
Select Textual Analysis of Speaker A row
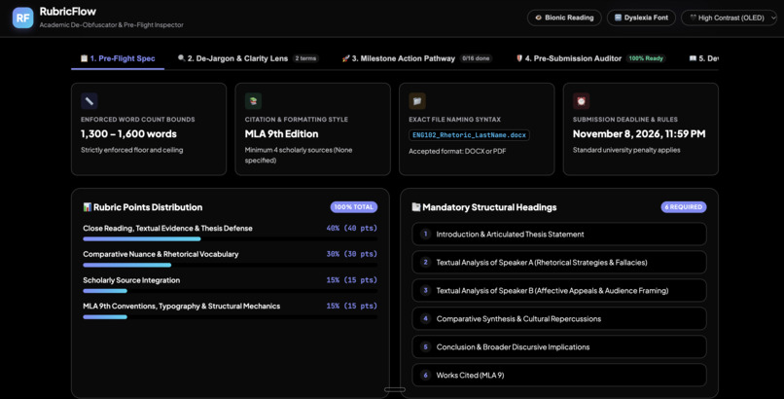(559, 262)
